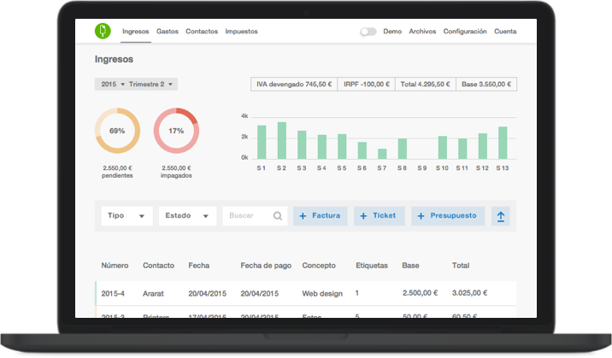The image size is (612, 358).
Task: Sort by the Fecha column header
Action: coord(198,266)
